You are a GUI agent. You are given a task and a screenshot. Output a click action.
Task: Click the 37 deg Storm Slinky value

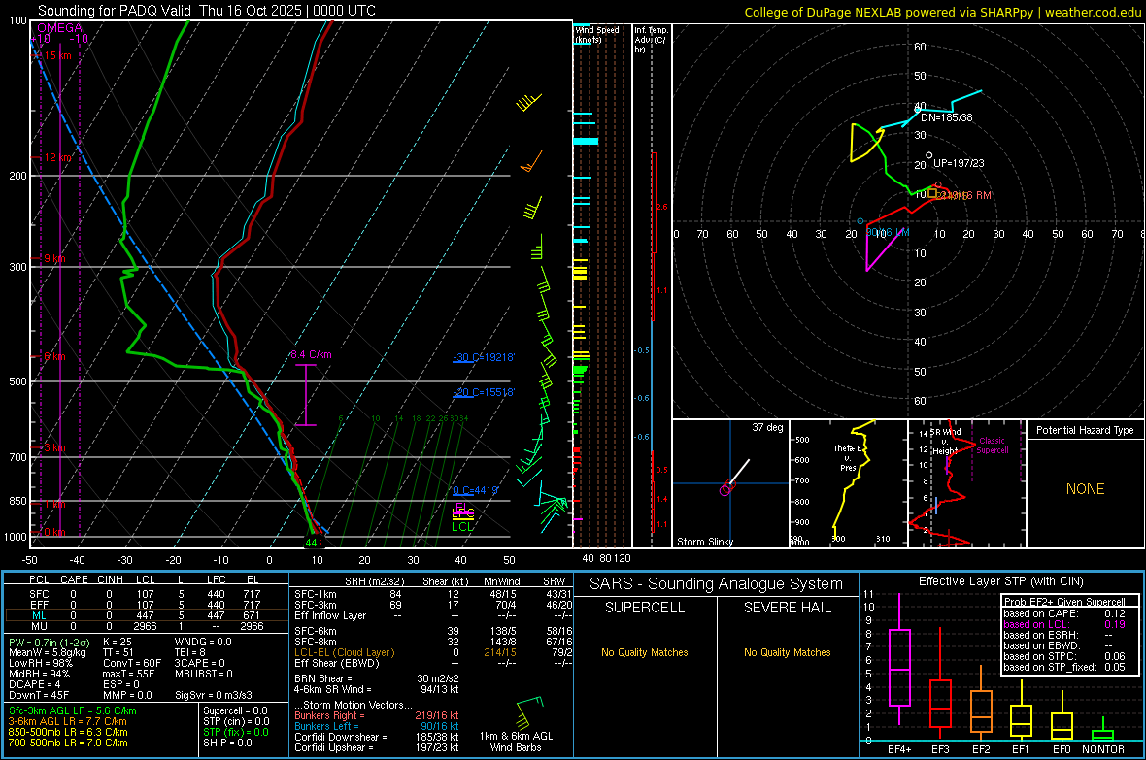[767, 427]
